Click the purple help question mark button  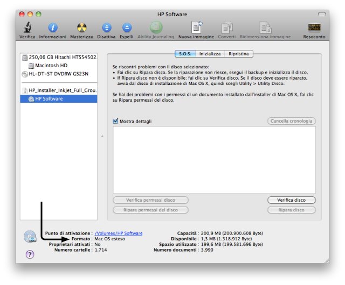pyautogui.click(x=30, y=254)
